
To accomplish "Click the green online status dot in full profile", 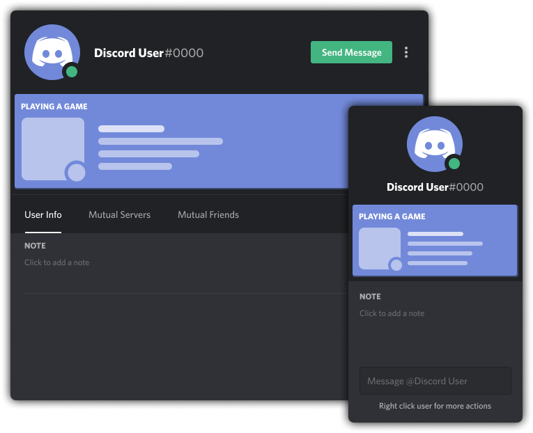I will [72, 72].
